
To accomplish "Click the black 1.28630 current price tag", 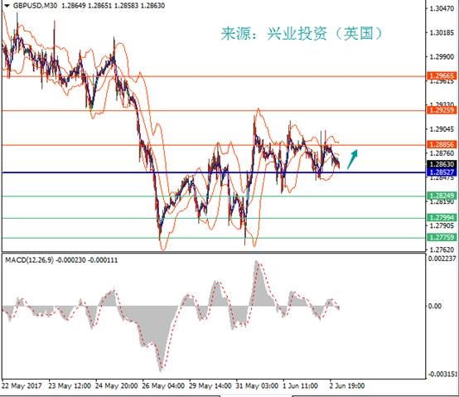I will 442,164.
